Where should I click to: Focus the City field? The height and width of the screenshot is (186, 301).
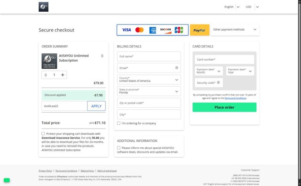pos(149,114)
